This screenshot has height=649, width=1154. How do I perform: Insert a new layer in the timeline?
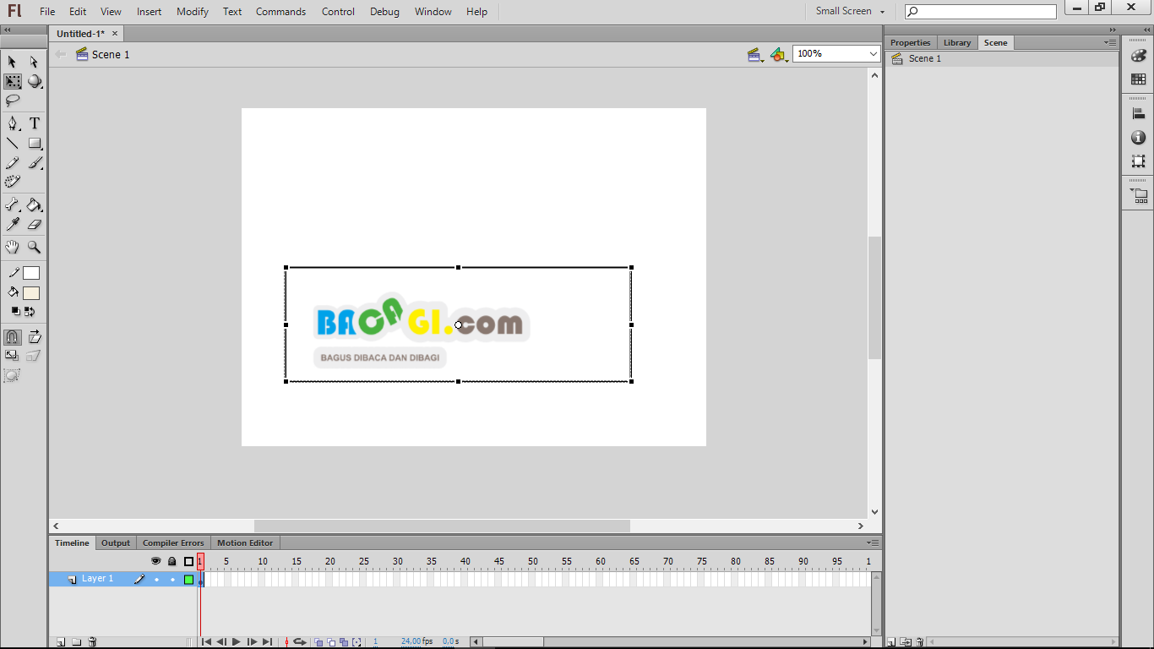tap(59, 641)
